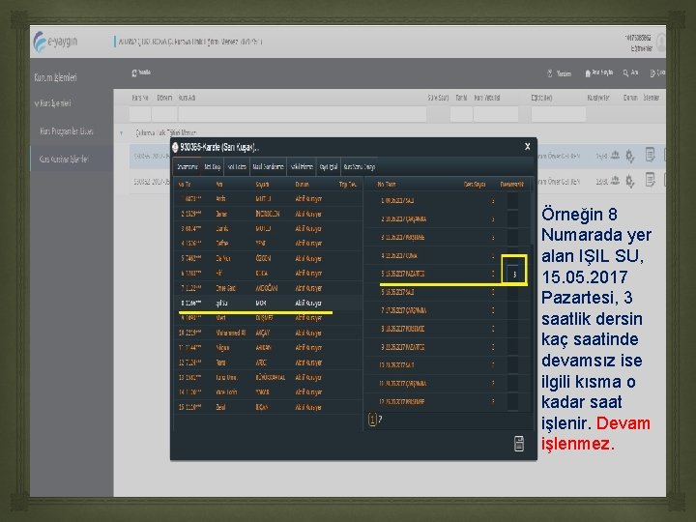Switch to the Not Girişi tab

[x=213, y=167]
